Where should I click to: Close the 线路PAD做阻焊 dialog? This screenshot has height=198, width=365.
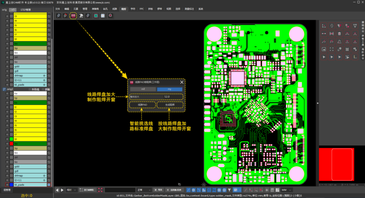coord(182,82)
